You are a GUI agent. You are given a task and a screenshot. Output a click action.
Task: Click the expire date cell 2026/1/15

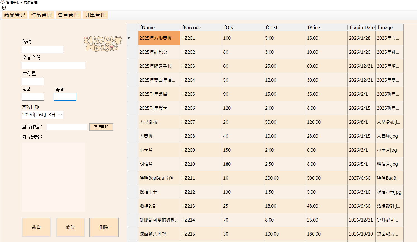tap(362, 136)
